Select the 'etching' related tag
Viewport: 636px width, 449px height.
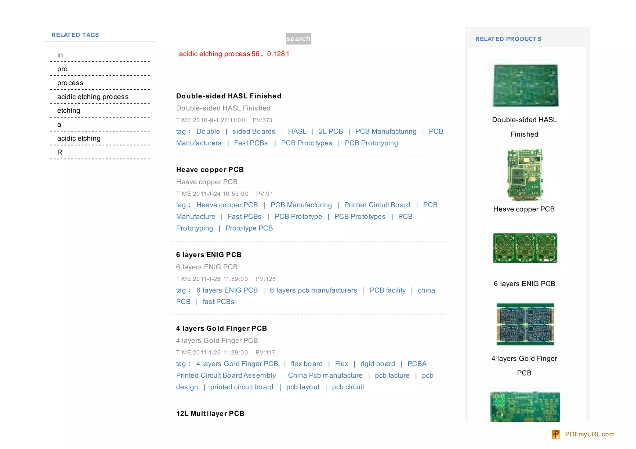pyautogui.click(x=69, y=111)
